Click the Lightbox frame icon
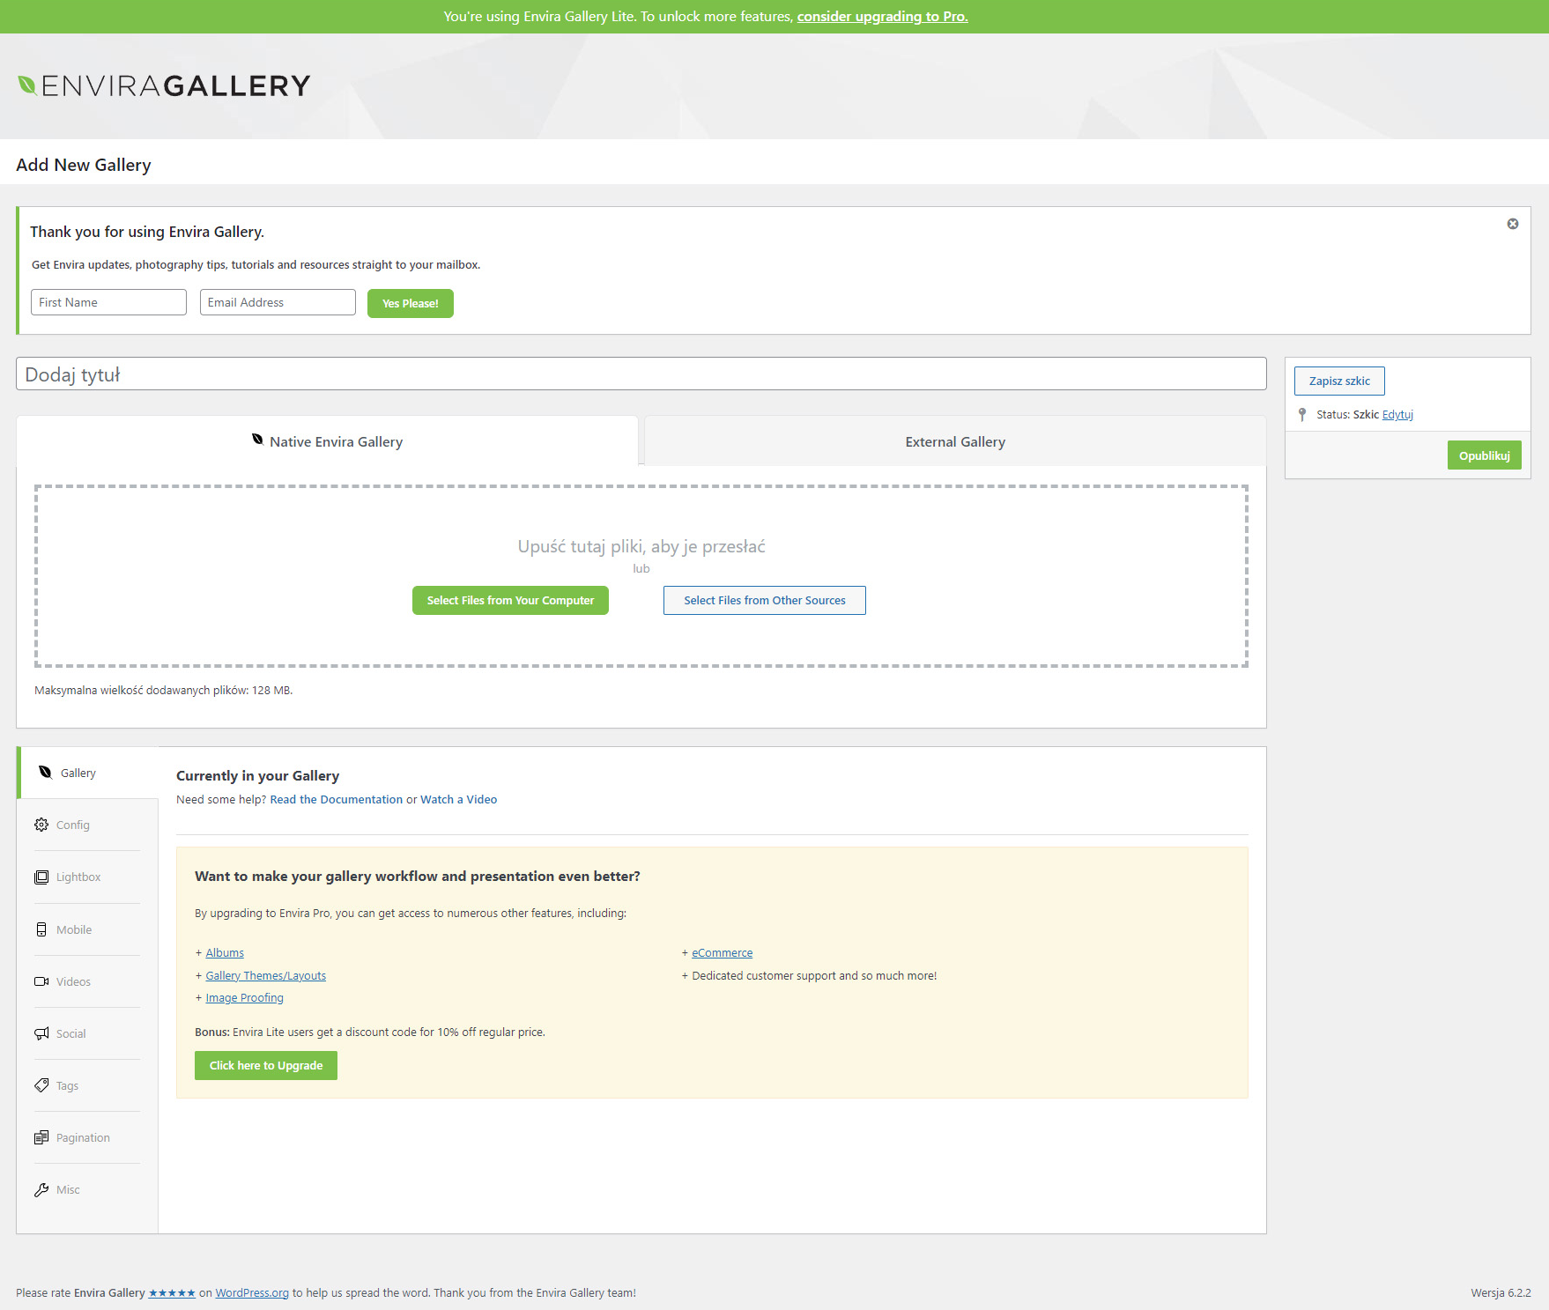 click(41, 877)
